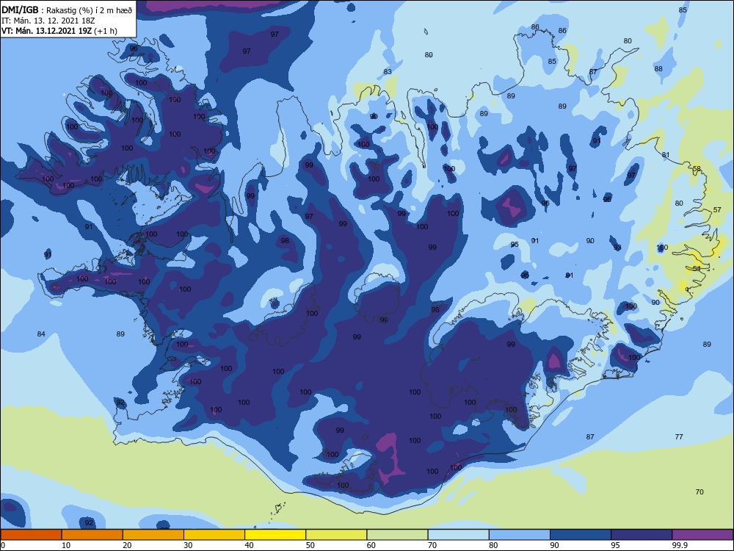Click the golden 30–40 legend swatch
The image size is (734, 551).
[214, 535]
